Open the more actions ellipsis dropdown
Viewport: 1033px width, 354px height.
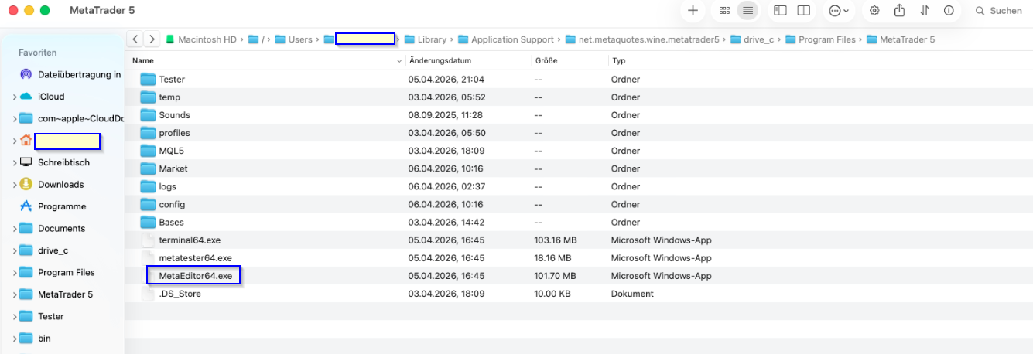coord(839,11)
